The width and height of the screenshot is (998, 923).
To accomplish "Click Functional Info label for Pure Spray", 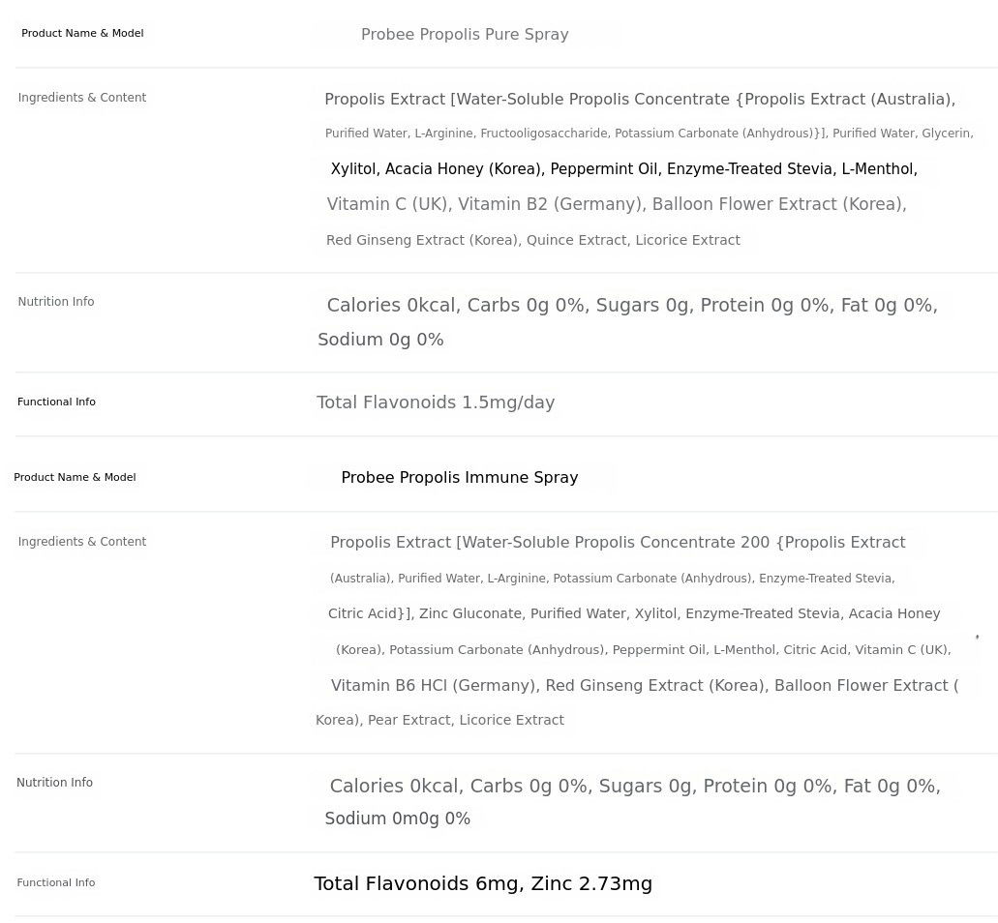I will [x=56, y=402].
